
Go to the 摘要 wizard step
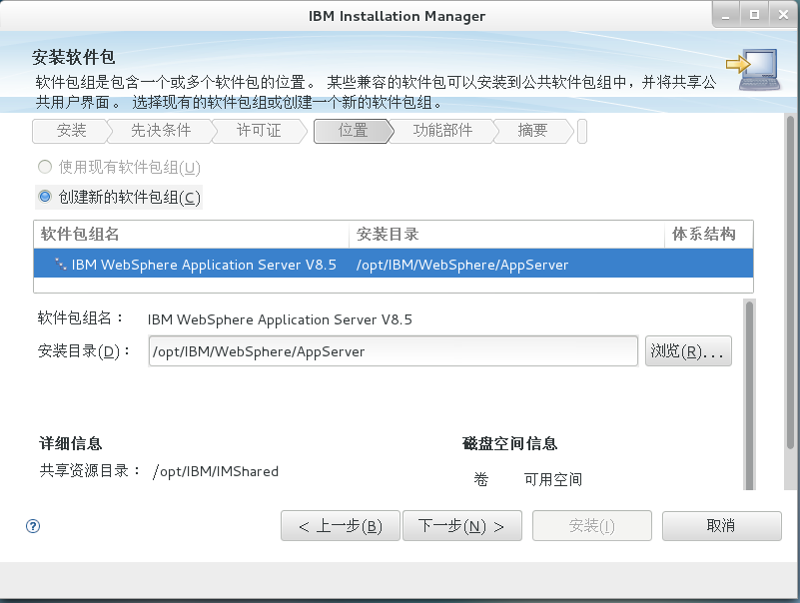tap(532, 131)
